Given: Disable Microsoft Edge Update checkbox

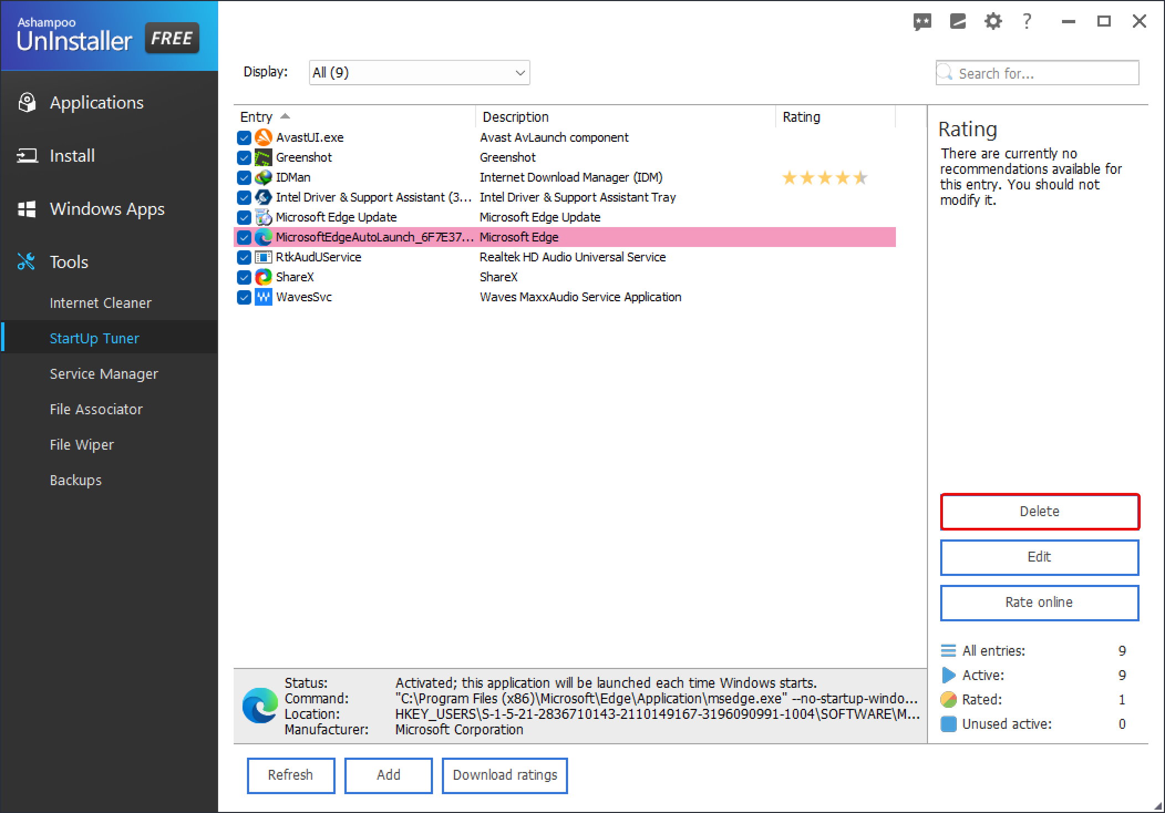Looking at the screenshot, I should tap(244, 218).
